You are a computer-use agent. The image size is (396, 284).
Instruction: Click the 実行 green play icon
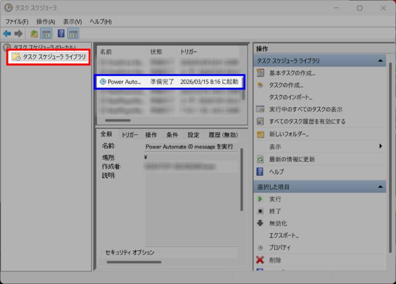(x=260, y=199)
